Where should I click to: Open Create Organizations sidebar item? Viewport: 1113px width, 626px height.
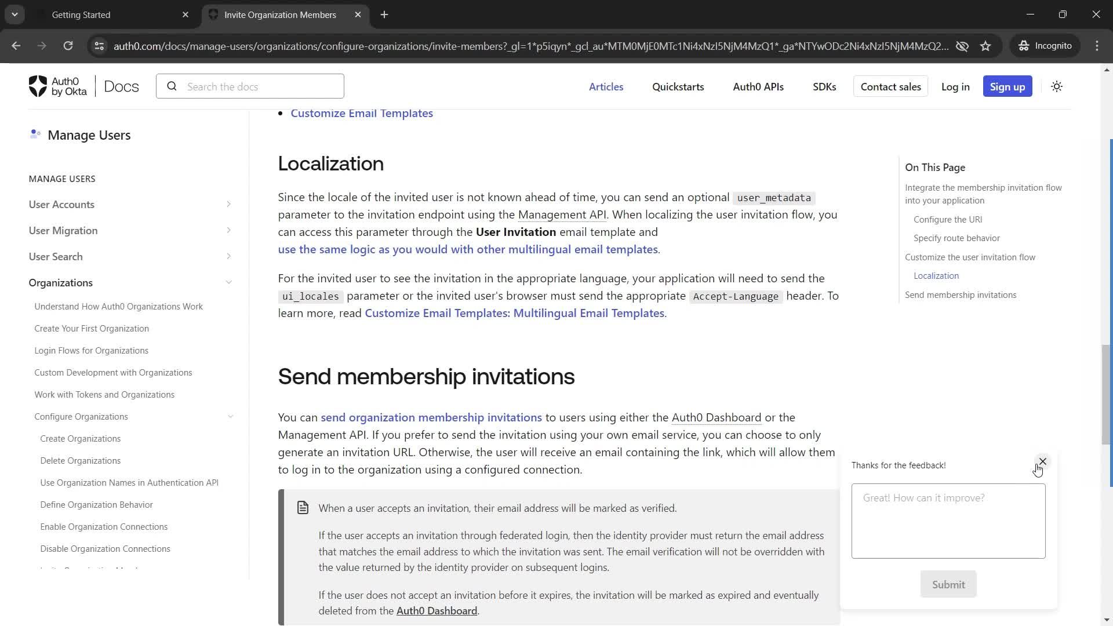coord(80,438)
